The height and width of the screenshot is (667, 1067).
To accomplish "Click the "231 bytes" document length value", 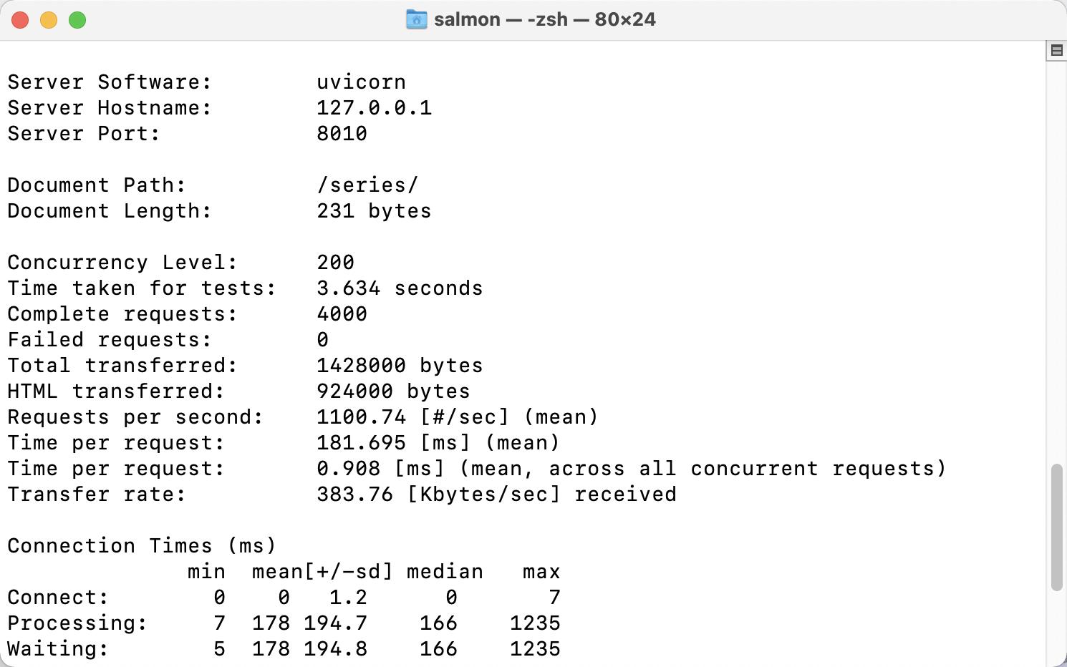I will click(x=374, y=211).
